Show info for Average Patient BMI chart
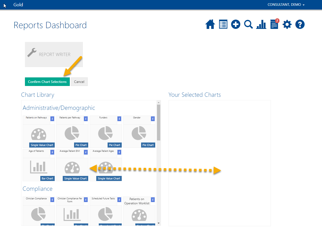This screenshot has width=322, height=237. click(86, 152)
